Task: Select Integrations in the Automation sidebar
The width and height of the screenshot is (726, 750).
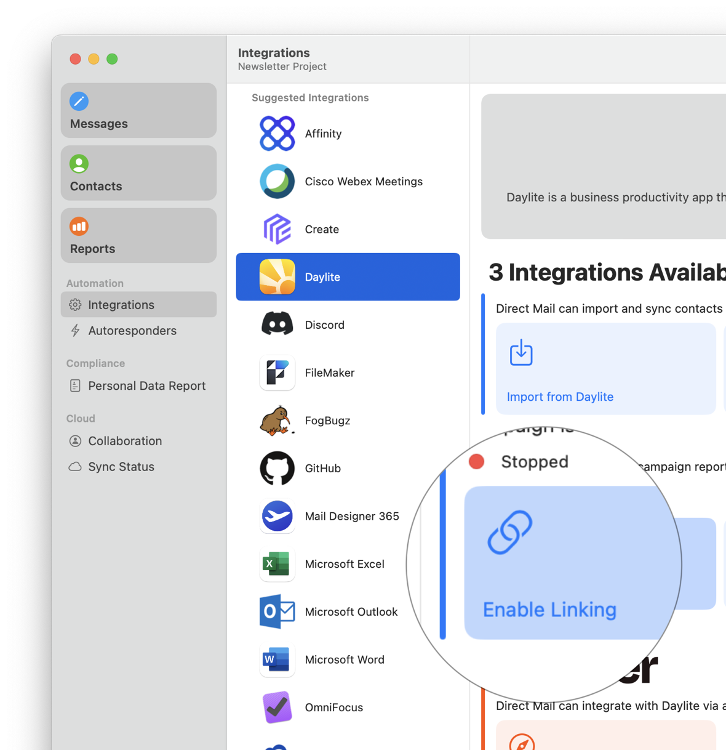Action: 138,305
